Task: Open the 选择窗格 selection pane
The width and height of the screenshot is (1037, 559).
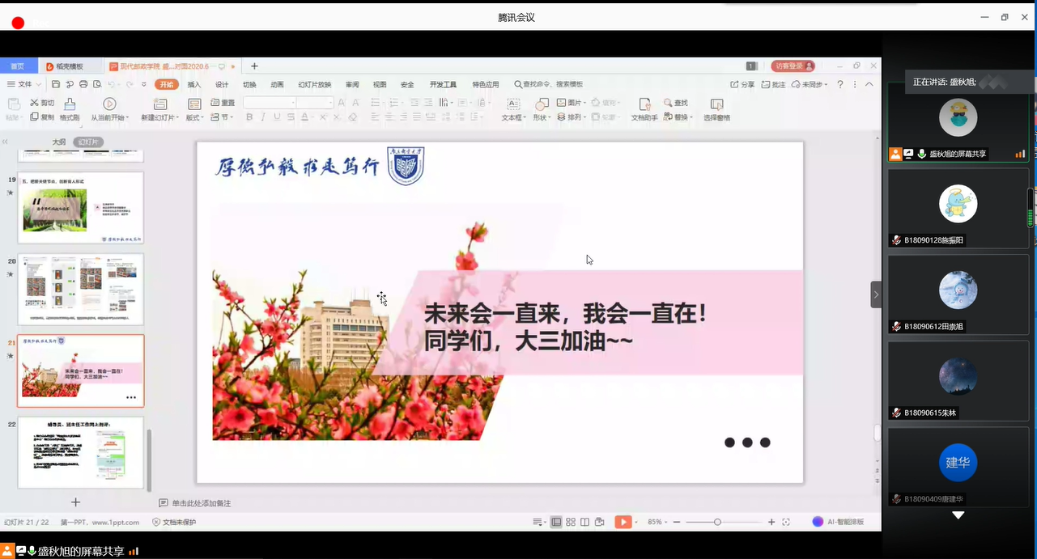Action: coord(716,109)
